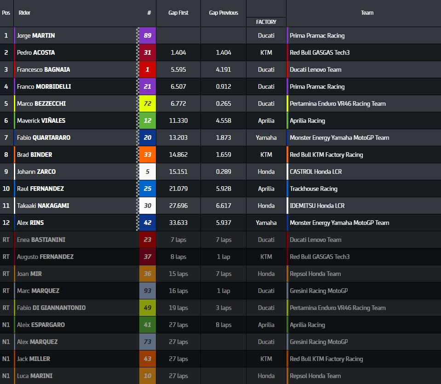This screenshot has width=441, height=384.
Task: Click the Pos column header
Action: [x=6, y=13]
